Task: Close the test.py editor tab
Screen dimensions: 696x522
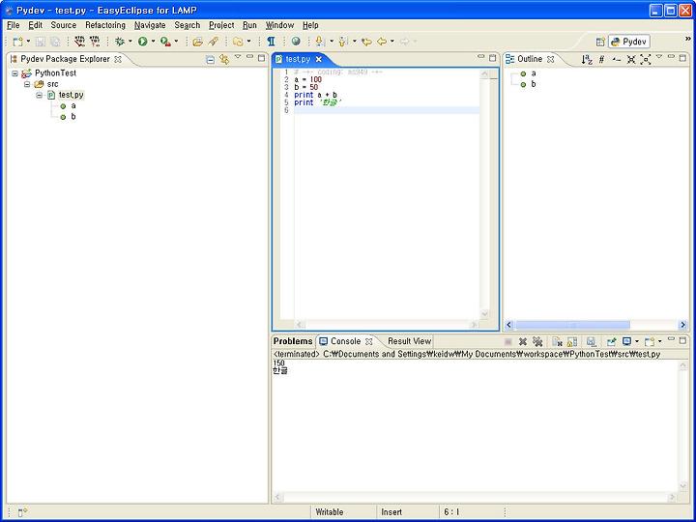Action: 318,59
